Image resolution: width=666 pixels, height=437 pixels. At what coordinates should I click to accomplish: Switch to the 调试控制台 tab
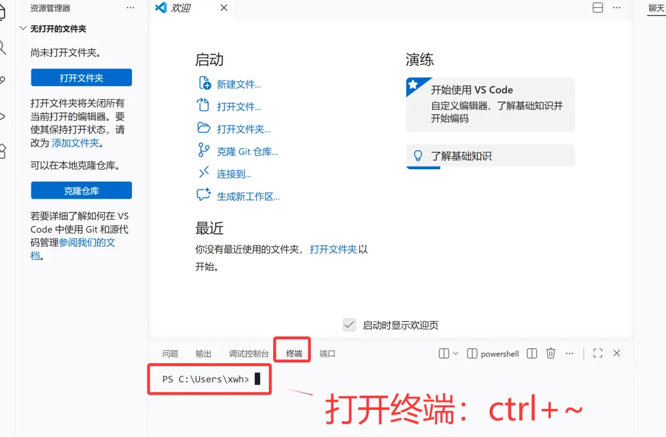[249, 353]
